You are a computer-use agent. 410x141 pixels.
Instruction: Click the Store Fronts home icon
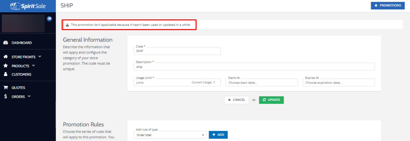tap(6, 57)
